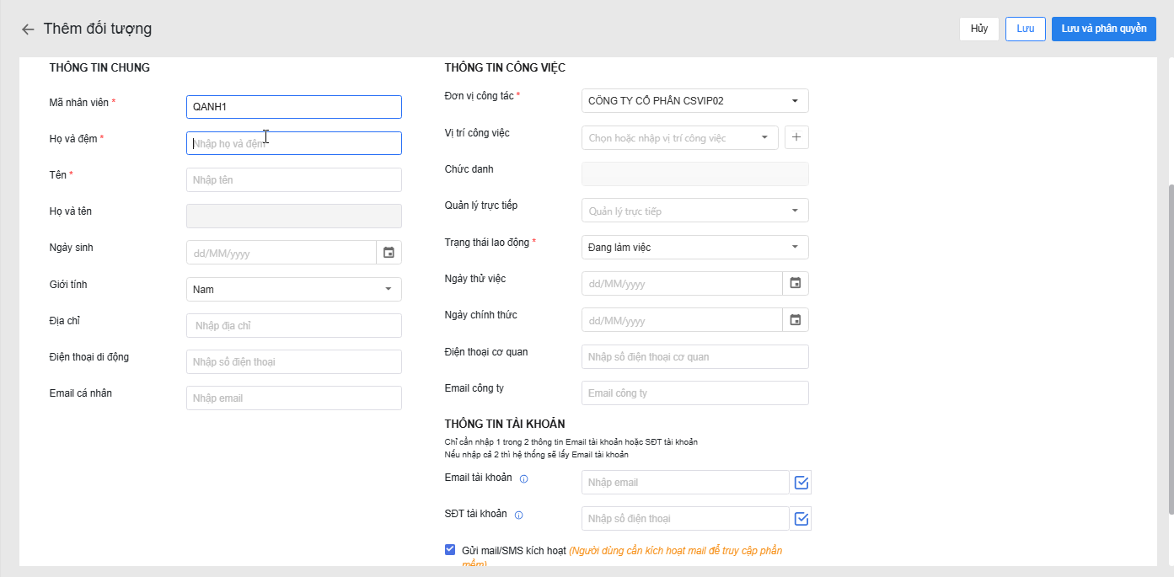Open the Vị trí công việc combo box
The width and height of the screenshot is (1174, 577).
point(679,137)
